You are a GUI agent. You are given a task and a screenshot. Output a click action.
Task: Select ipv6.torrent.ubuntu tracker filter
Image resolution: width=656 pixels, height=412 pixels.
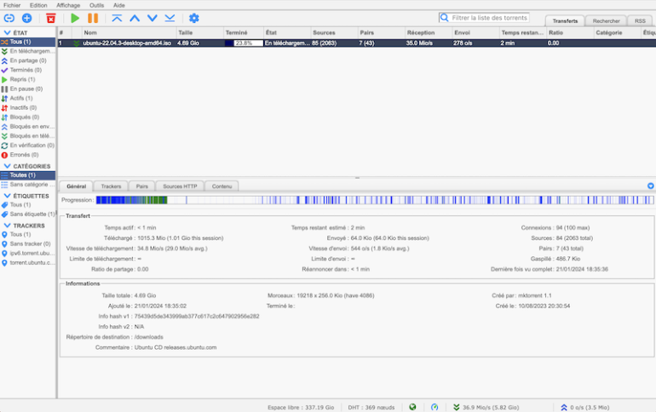(27, 253)
